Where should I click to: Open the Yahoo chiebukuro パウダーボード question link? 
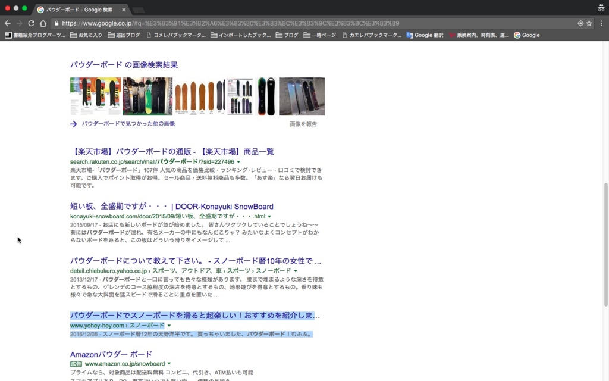pos(195,261)
